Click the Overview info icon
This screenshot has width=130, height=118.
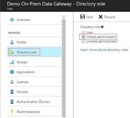[x=12, y=20]
